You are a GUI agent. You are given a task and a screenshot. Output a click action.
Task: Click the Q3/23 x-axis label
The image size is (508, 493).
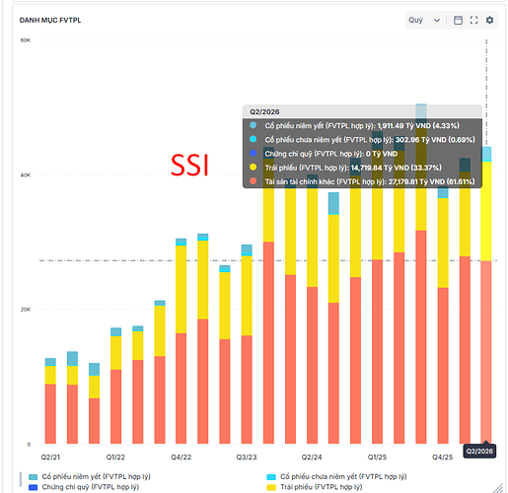coord(247,458)
